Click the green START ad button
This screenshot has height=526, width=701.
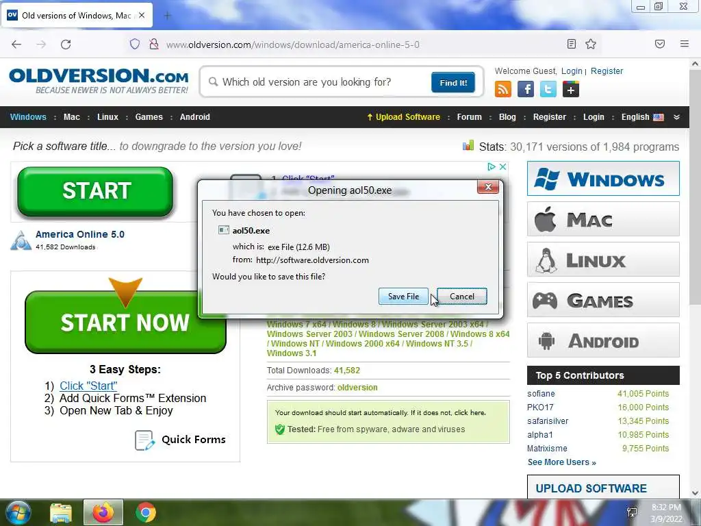tap(95, 191)
